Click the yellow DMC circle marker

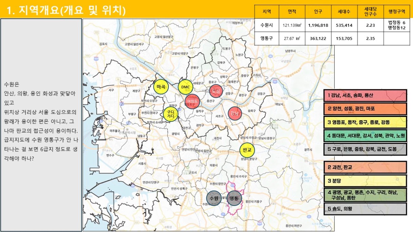(x=185, y=87)
